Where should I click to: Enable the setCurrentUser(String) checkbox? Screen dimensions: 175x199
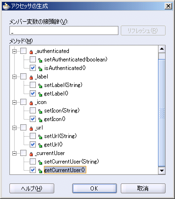point(33,162)
